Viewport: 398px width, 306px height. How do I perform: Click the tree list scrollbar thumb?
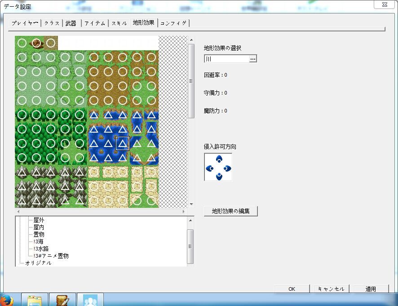coord(190,246)
